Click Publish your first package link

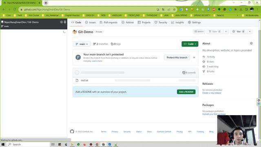tap(214, 114)
